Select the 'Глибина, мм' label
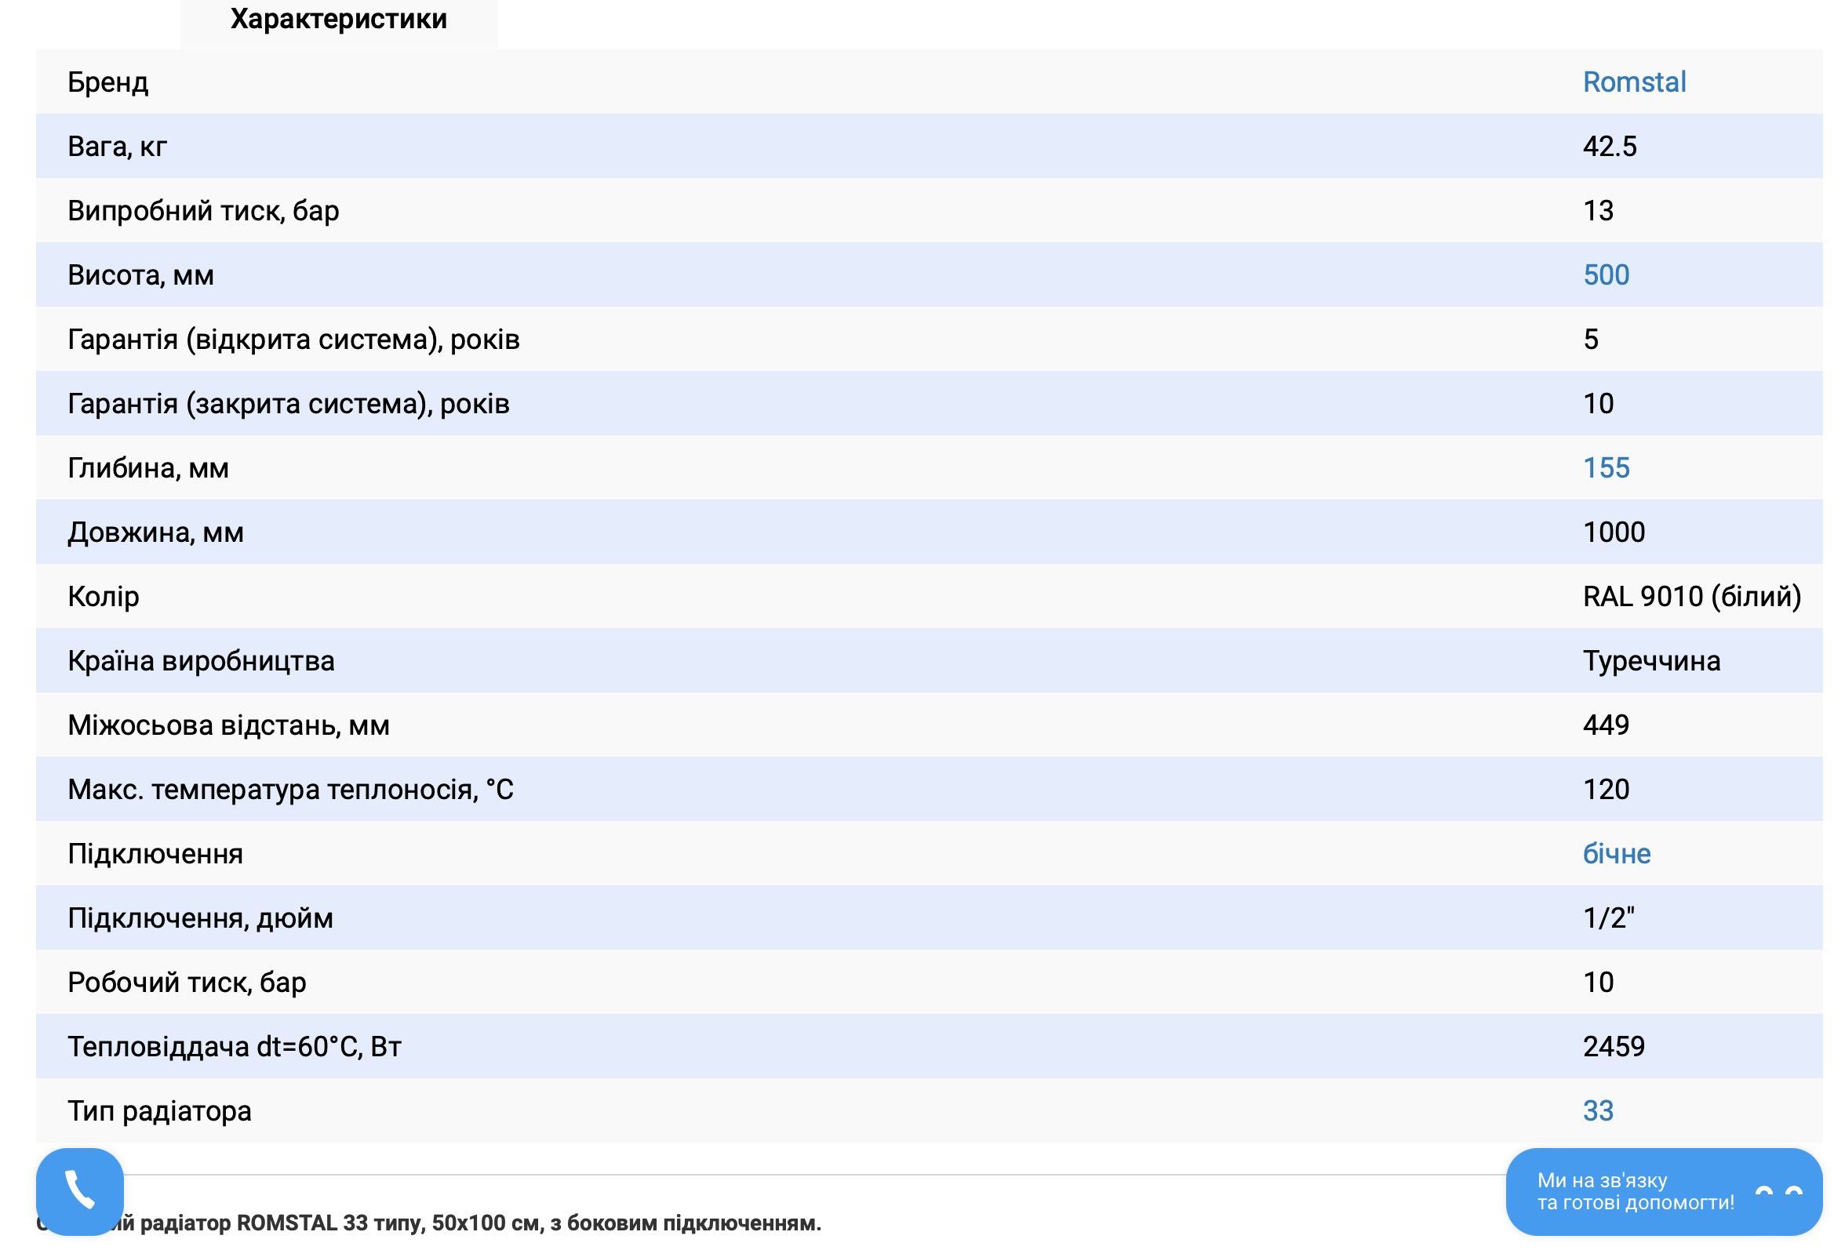Viewport: 1845px width, 1250px height. click(148, 468)
